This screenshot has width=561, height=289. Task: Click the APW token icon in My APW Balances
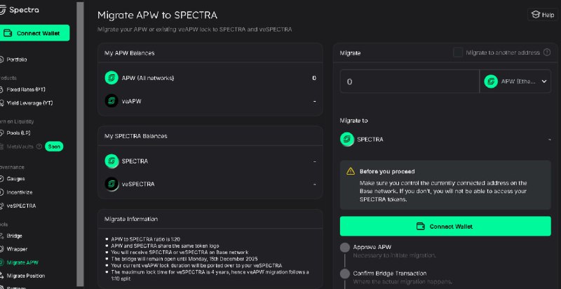tap(111, 78)
